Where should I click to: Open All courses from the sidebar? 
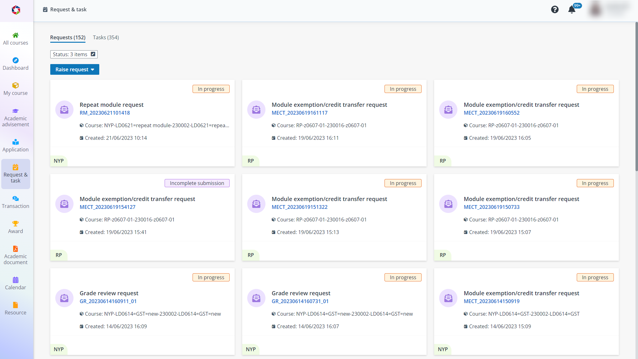point(15,39)
